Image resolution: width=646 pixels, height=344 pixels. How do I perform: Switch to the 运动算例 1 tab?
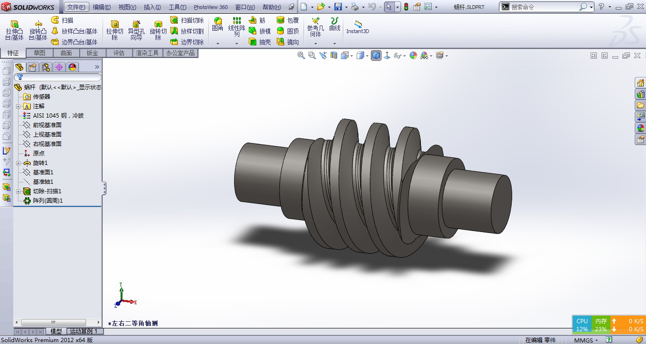tap(83, 331)
